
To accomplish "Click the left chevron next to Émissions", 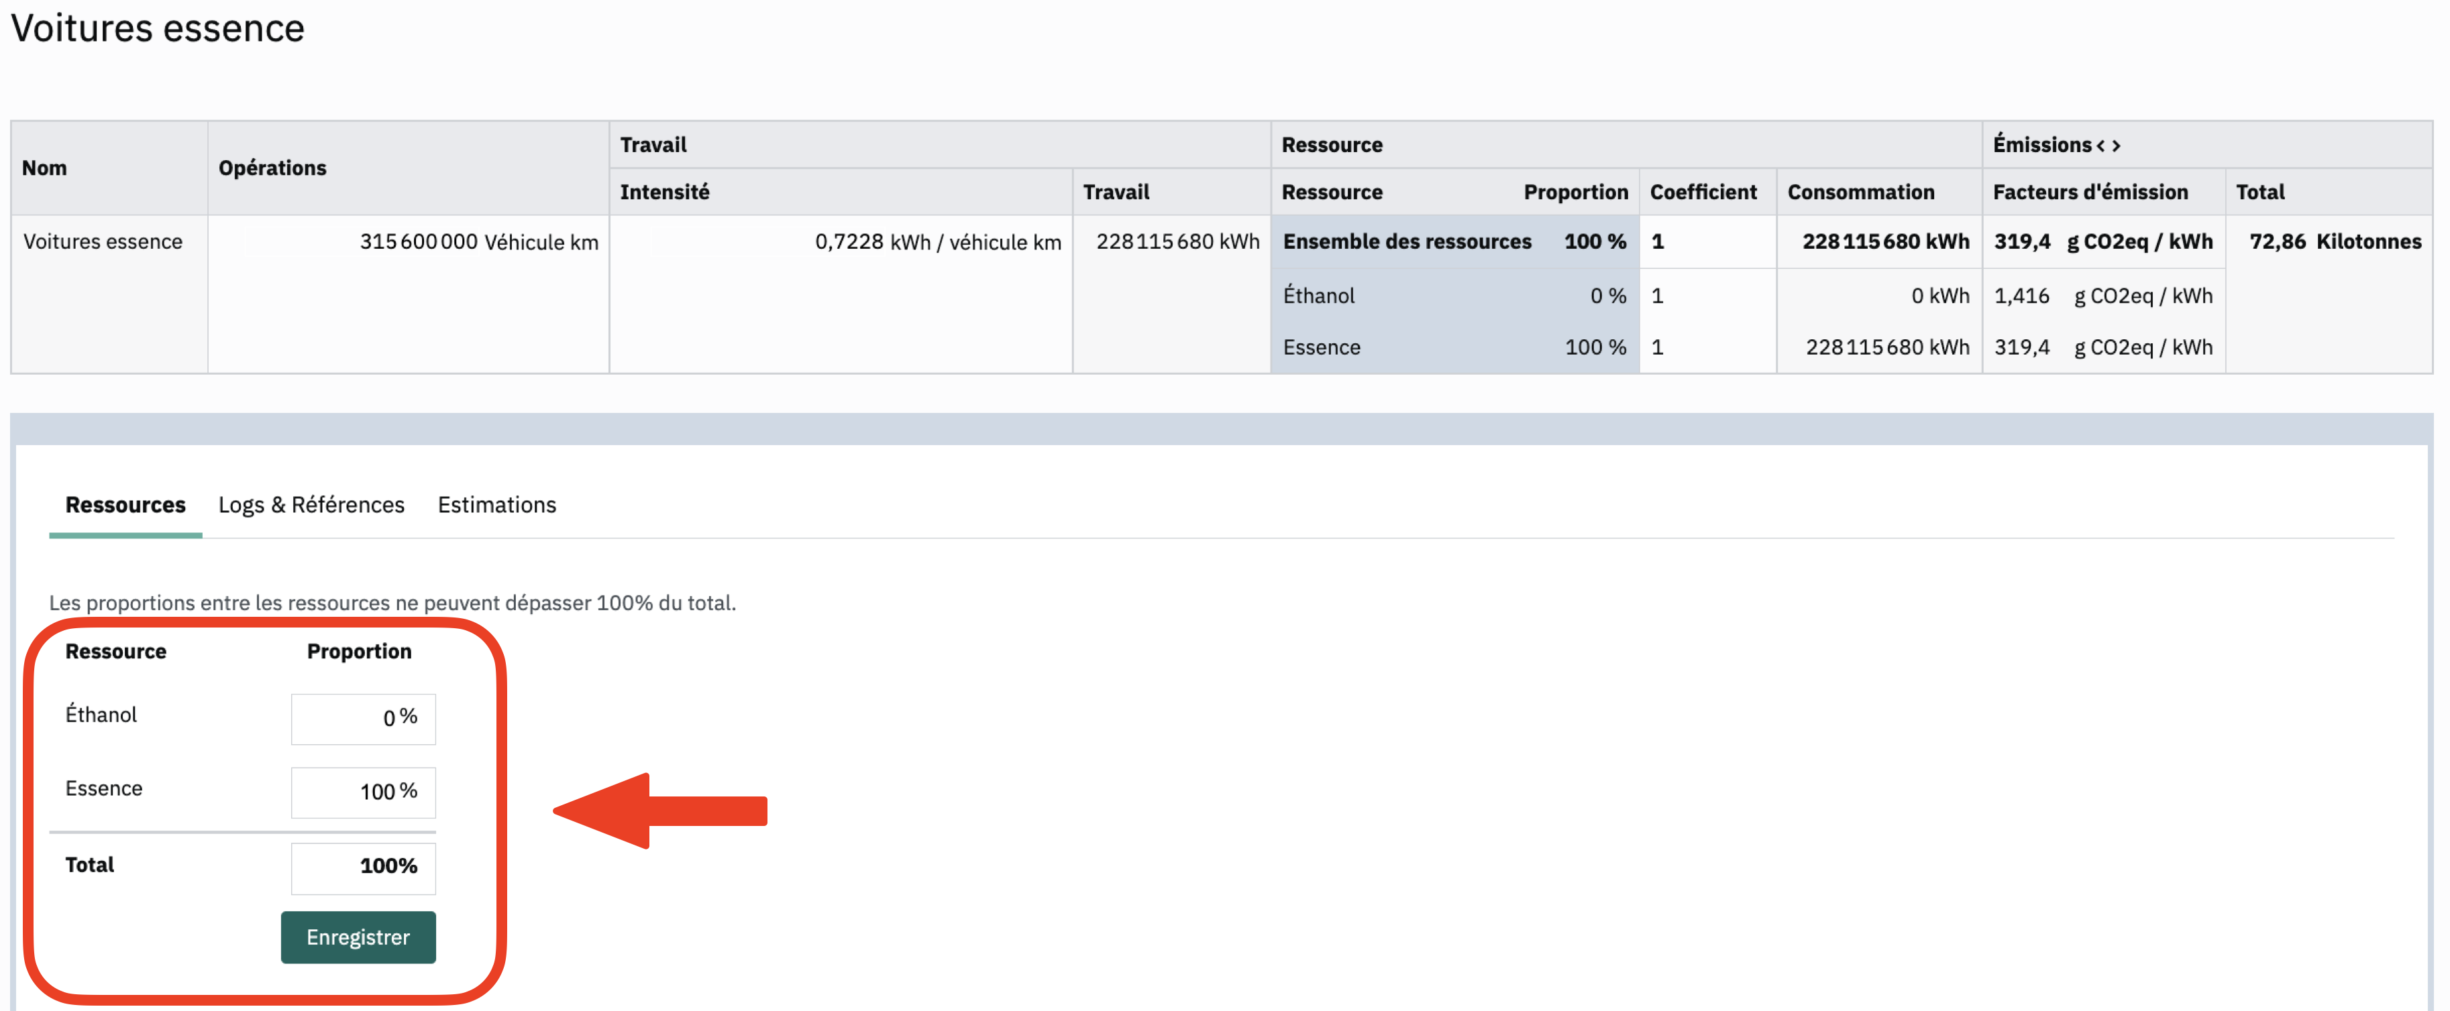I will (2101, 145).
